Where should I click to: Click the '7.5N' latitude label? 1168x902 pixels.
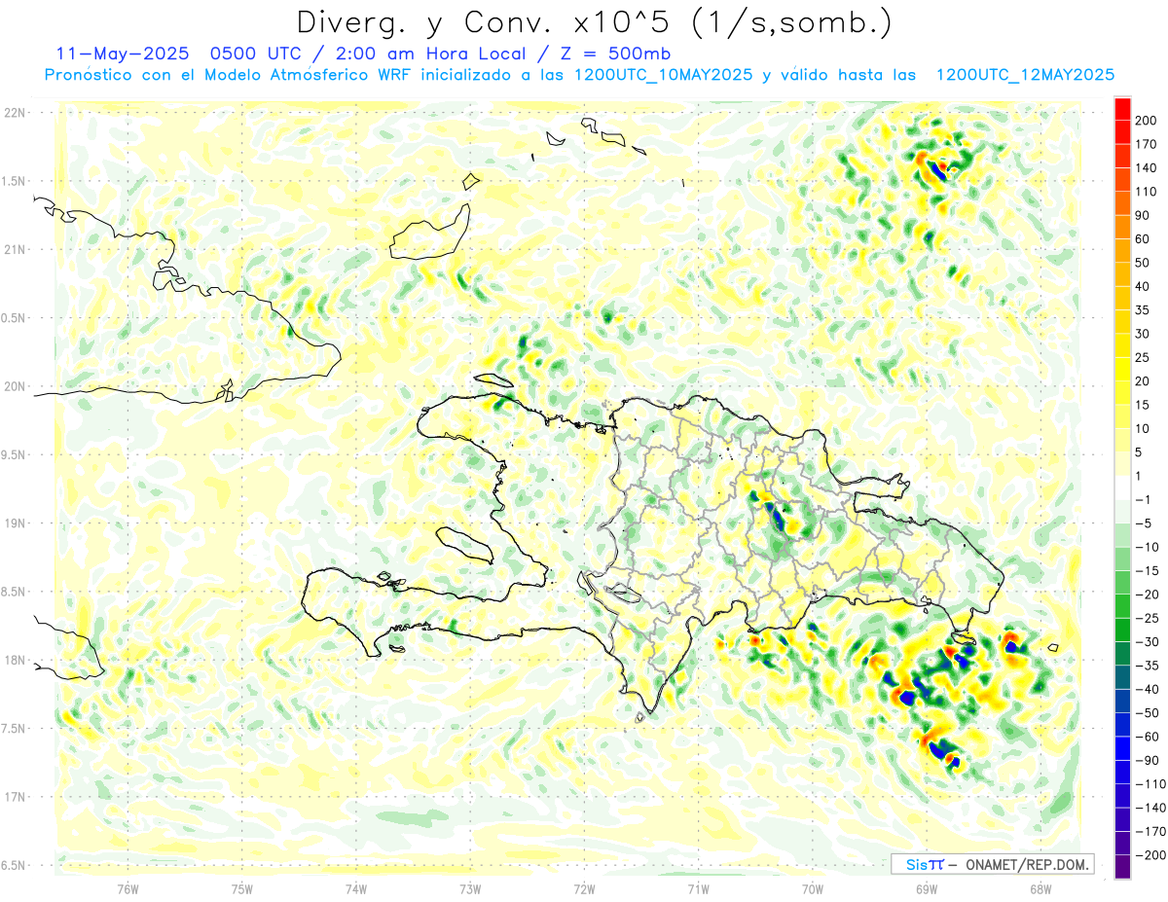point(15,729)
